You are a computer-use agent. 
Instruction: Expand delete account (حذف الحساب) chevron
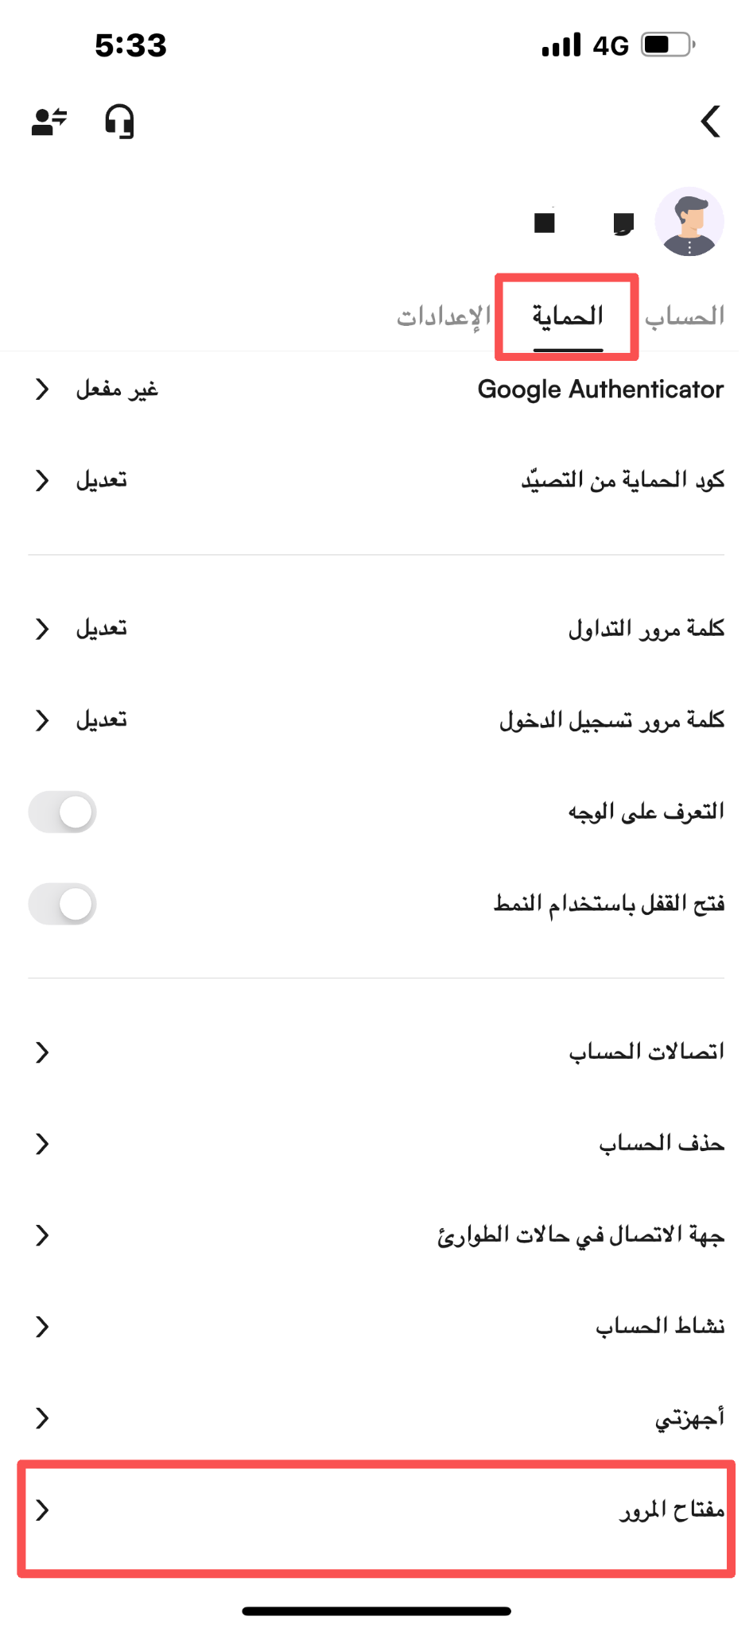(42, 1144)
